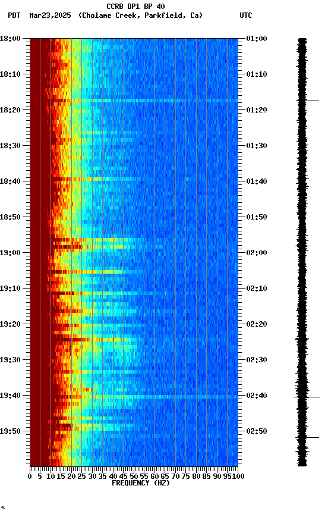Image resolution: width=328 pixels, height=514 pixels.
Task: Click the title text CCRB DP1 BP 40
Action: (x=135, y=7)
